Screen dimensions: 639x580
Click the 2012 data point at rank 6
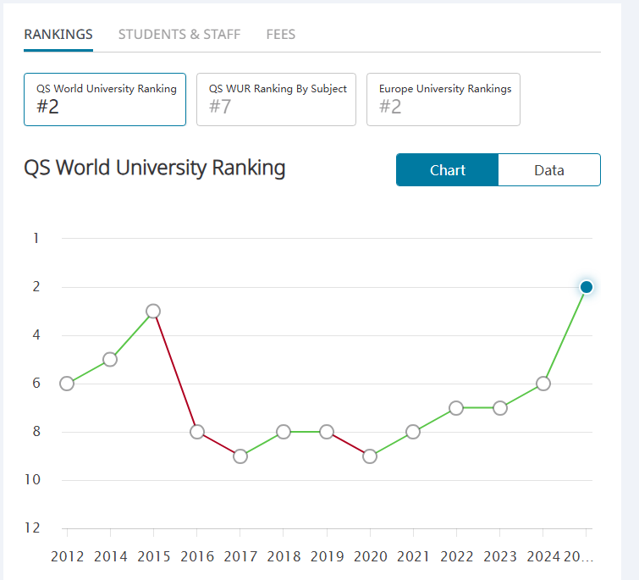pos(67,384)
